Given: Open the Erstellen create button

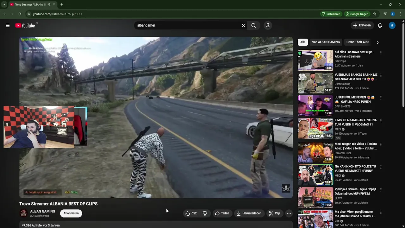Looking at the screenshot, I should [362, 25].
